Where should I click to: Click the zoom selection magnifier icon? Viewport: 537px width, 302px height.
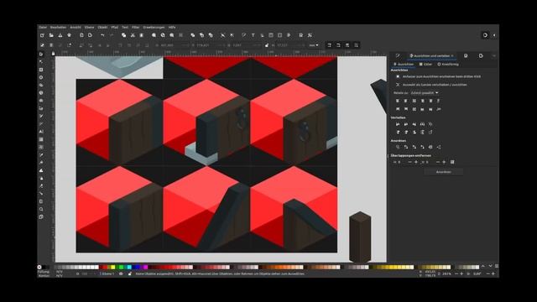(154, 35)
